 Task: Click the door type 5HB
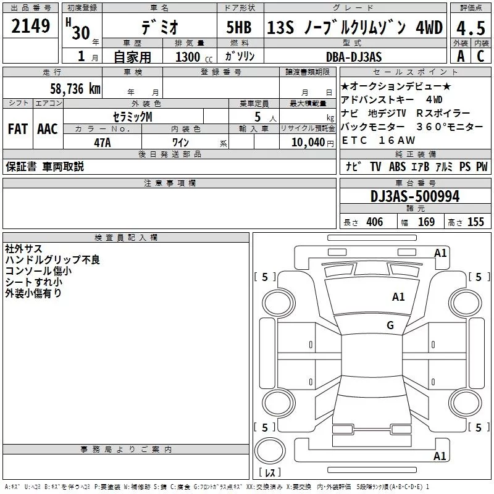[239, 27]
